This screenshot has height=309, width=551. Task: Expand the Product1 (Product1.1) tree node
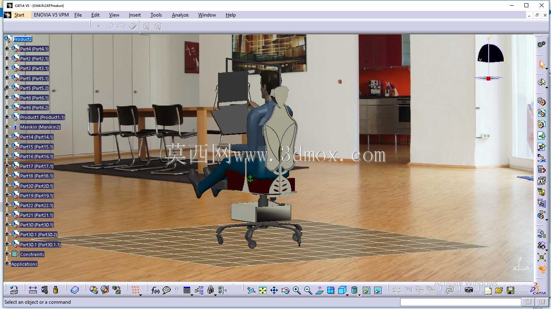click(6, 117)
